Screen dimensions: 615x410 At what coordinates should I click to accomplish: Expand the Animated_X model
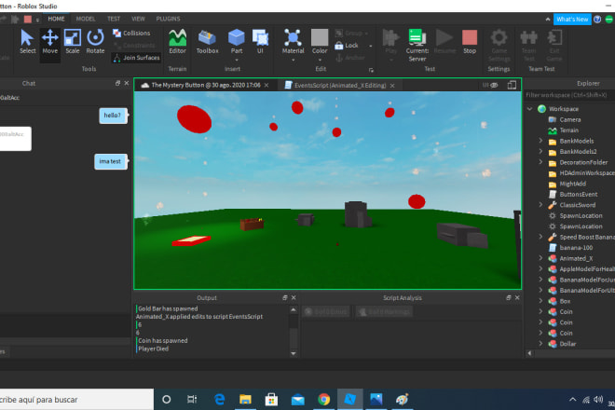click(x=540, y=258)
